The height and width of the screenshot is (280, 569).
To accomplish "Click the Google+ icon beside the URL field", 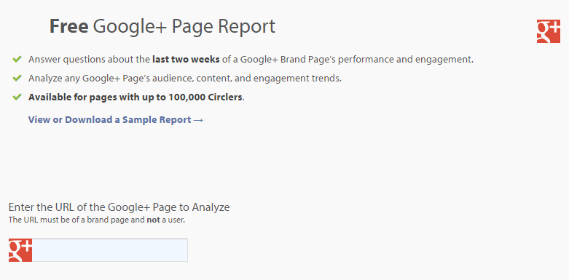I will click(x=20, y=250).
